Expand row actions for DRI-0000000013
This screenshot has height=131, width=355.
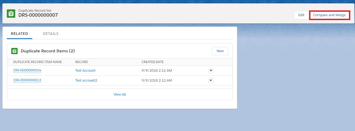[x=210, y=80]
